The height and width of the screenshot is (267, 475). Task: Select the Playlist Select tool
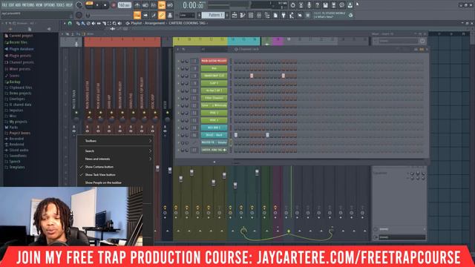(x=109, y=23)
